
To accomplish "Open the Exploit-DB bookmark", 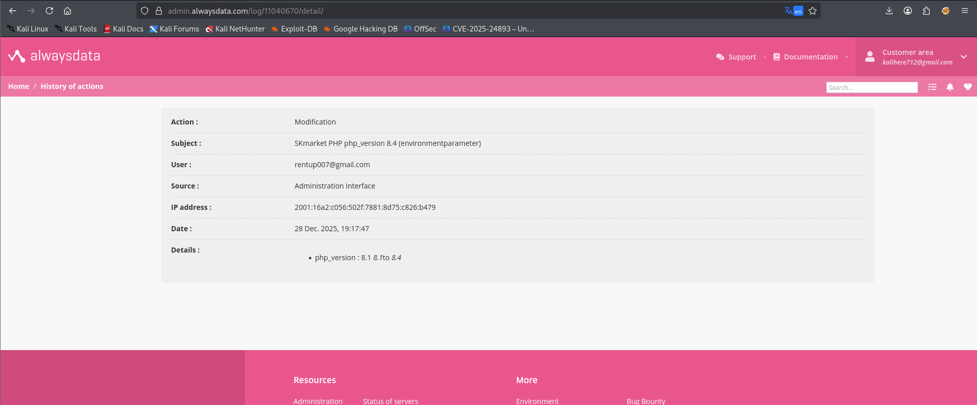I will [294, 29].
